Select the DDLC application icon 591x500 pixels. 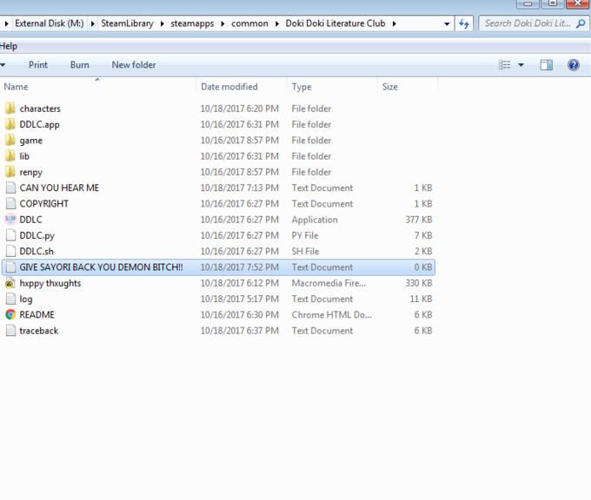(10, 219)
